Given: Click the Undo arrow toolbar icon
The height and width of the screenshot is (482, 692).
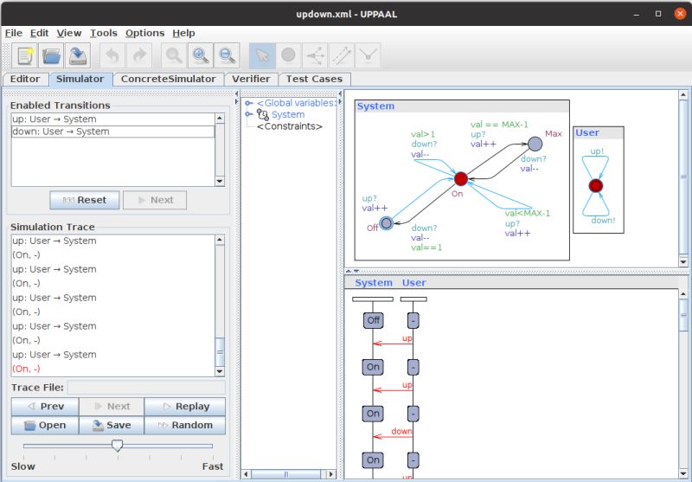Looking at the screenshot, I should tap(112, 56).
